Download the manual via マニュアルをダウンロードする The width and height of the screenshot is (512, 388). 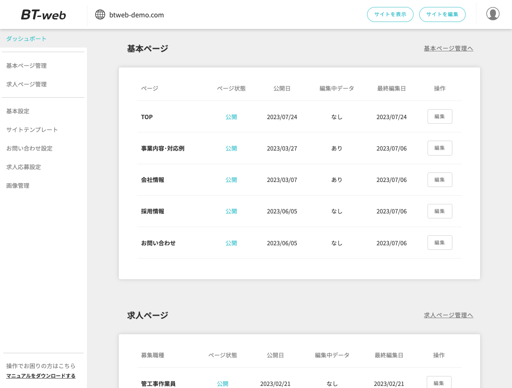pos(41,376)
